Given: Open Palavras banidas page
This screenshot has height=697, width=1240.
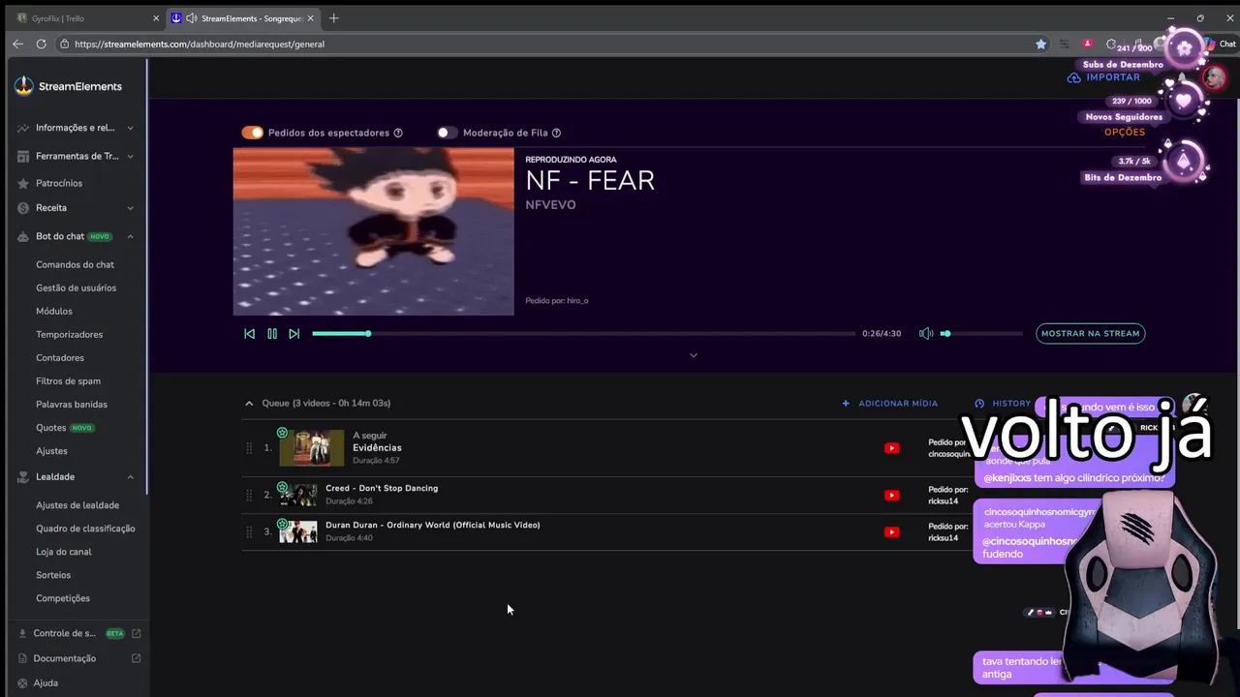Looking at the screenshot, I should tap(72, 404).
